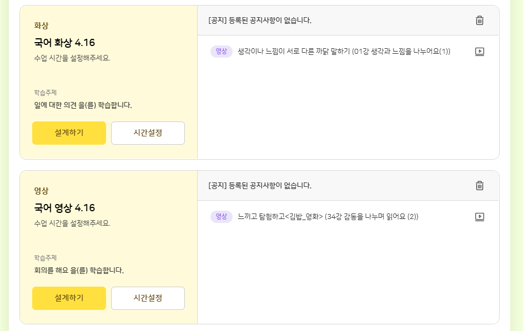The image size is (523, 331).
Task: Click the 국어 영상 4.16 title
Action: tap(64, 208)
